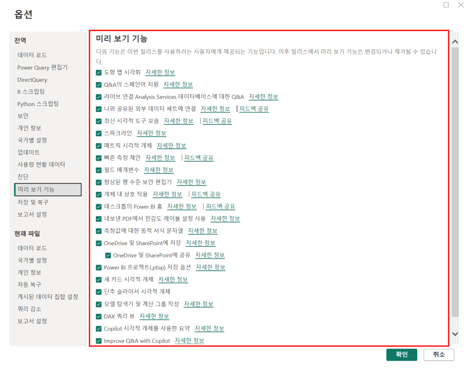Select 업데이트 category
Image resolution: width=466 pixels, height=369 pixels.
[x=28, y=152]
